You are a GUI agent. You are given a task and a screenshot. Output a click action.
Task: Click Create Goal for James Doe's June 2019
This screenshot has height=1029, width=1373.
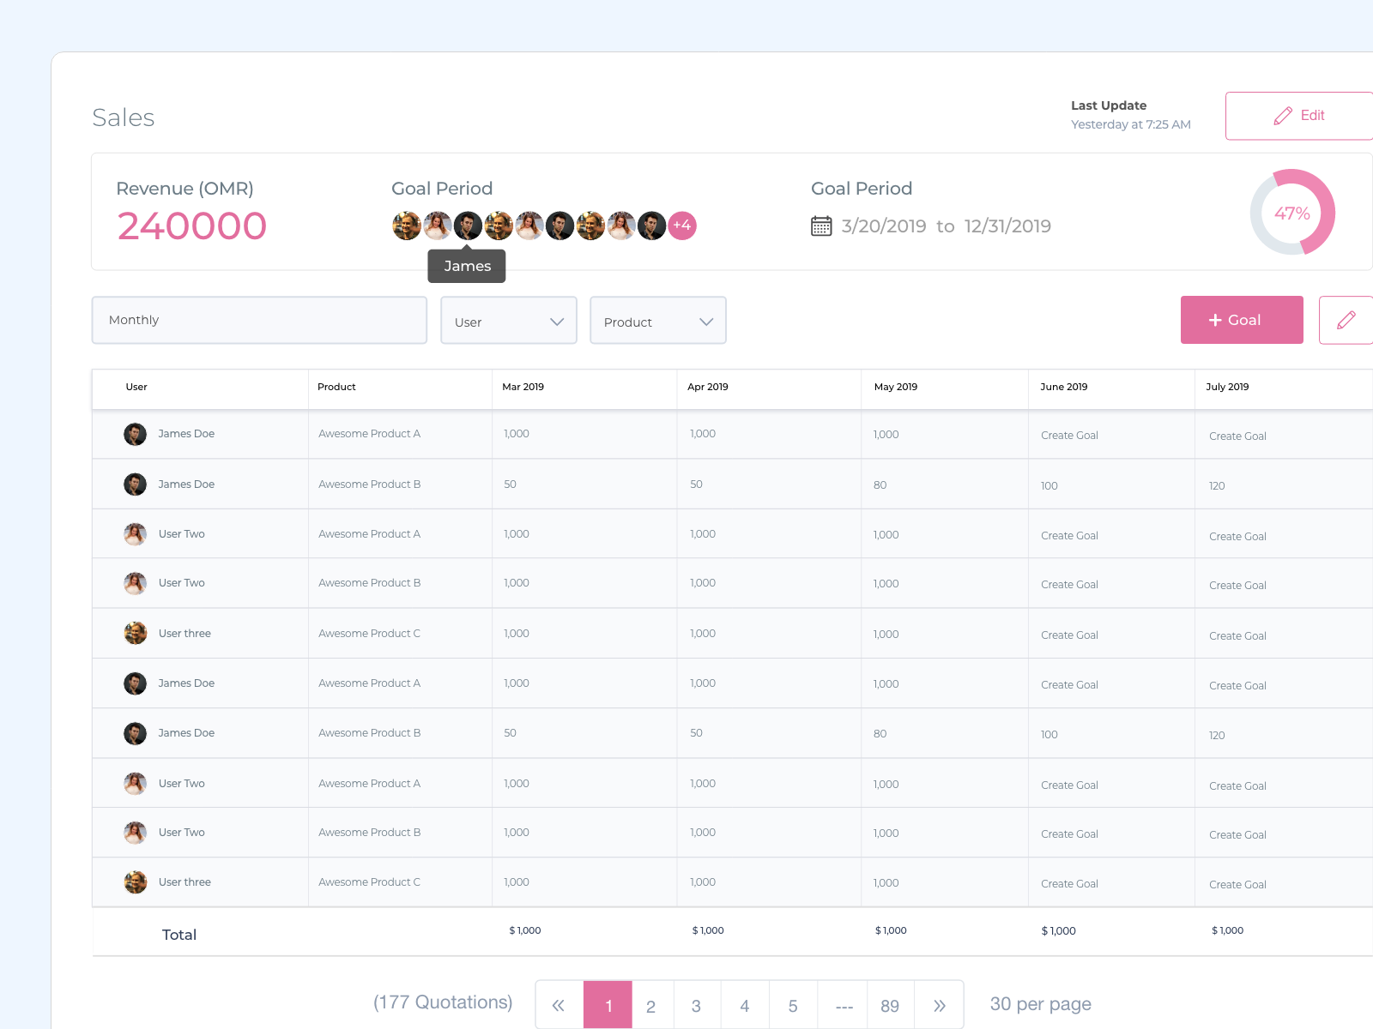1069,435
